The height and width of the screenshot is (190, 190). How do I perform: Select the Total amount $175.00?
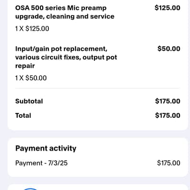168,115
